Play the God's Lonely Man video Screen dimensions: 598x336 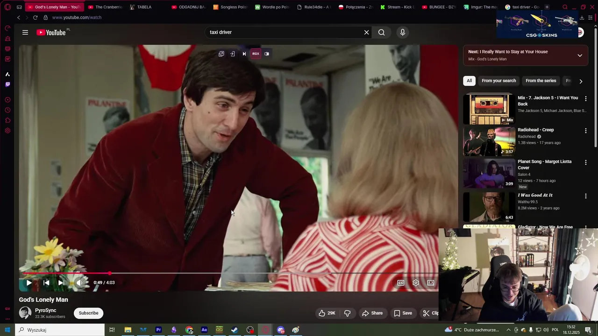pos(29,282)
